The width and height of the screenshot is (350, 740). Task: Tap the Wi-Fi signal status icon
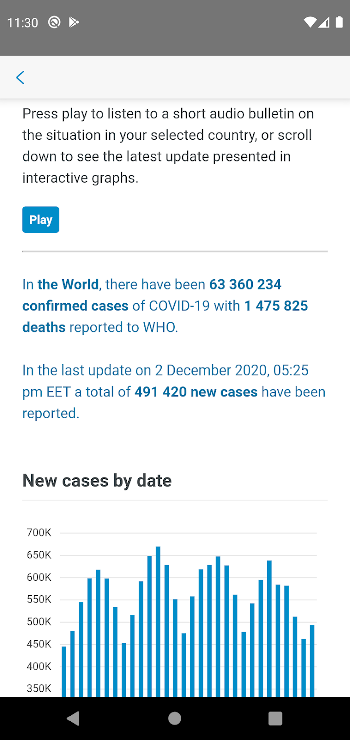(x=310, y=22)
